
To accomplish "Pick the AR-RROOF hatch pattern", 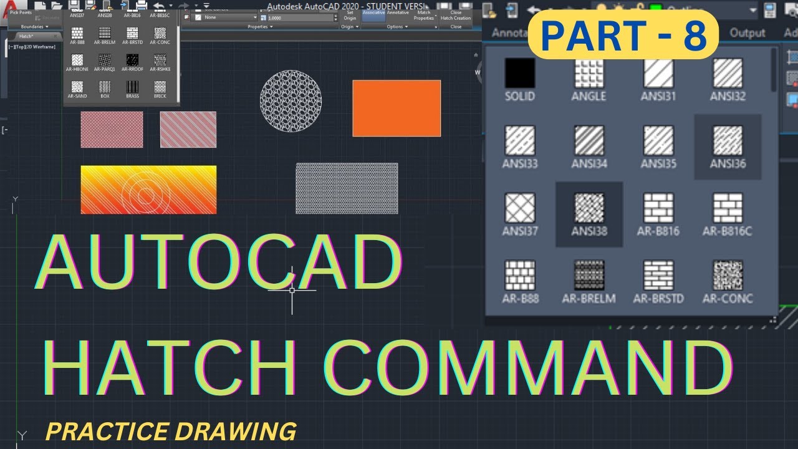I will point(132,63).
